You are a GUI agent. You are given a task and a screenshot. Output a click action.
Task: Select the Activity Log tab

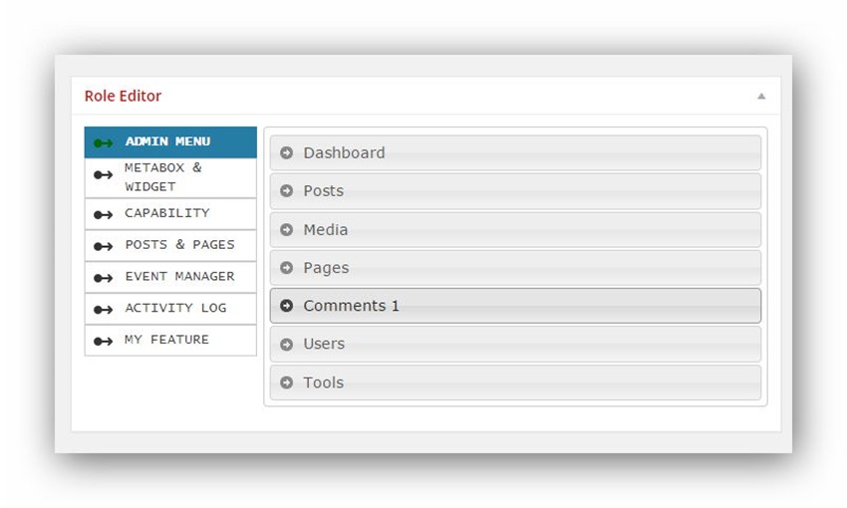pos(175,309)
